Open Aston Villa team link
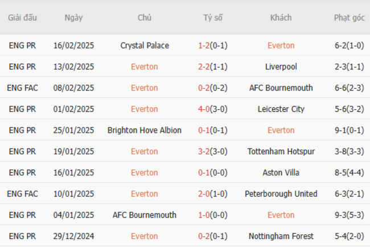The height and width of the screenshot is (247, 370). tap(281, 172)
